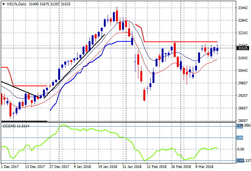
Task: Click the CCI 0.00 level label
Action: (x=241, y=149)
